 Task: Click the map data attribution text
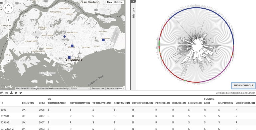tap(42, 88)
